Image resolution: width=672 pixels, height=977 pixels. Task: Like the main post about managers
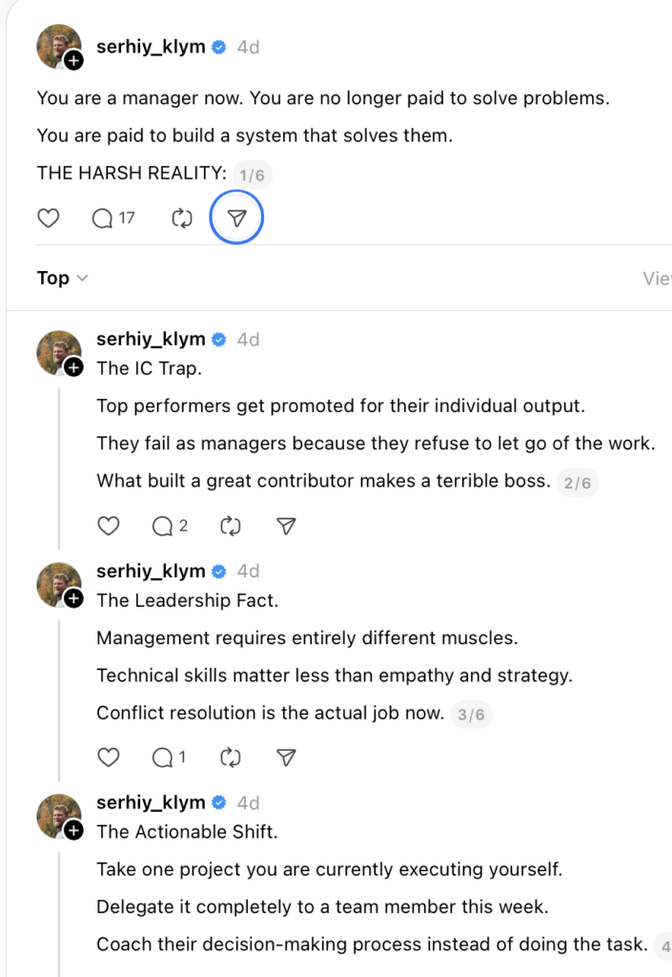tap(48, 218)
